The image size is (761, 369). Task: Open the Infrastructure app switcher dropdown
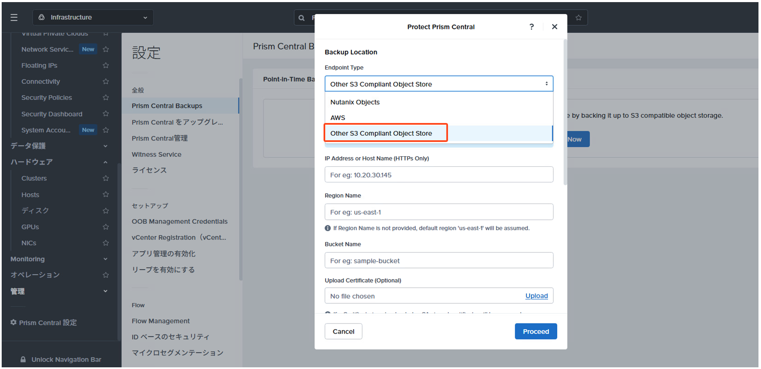(93, 17)
